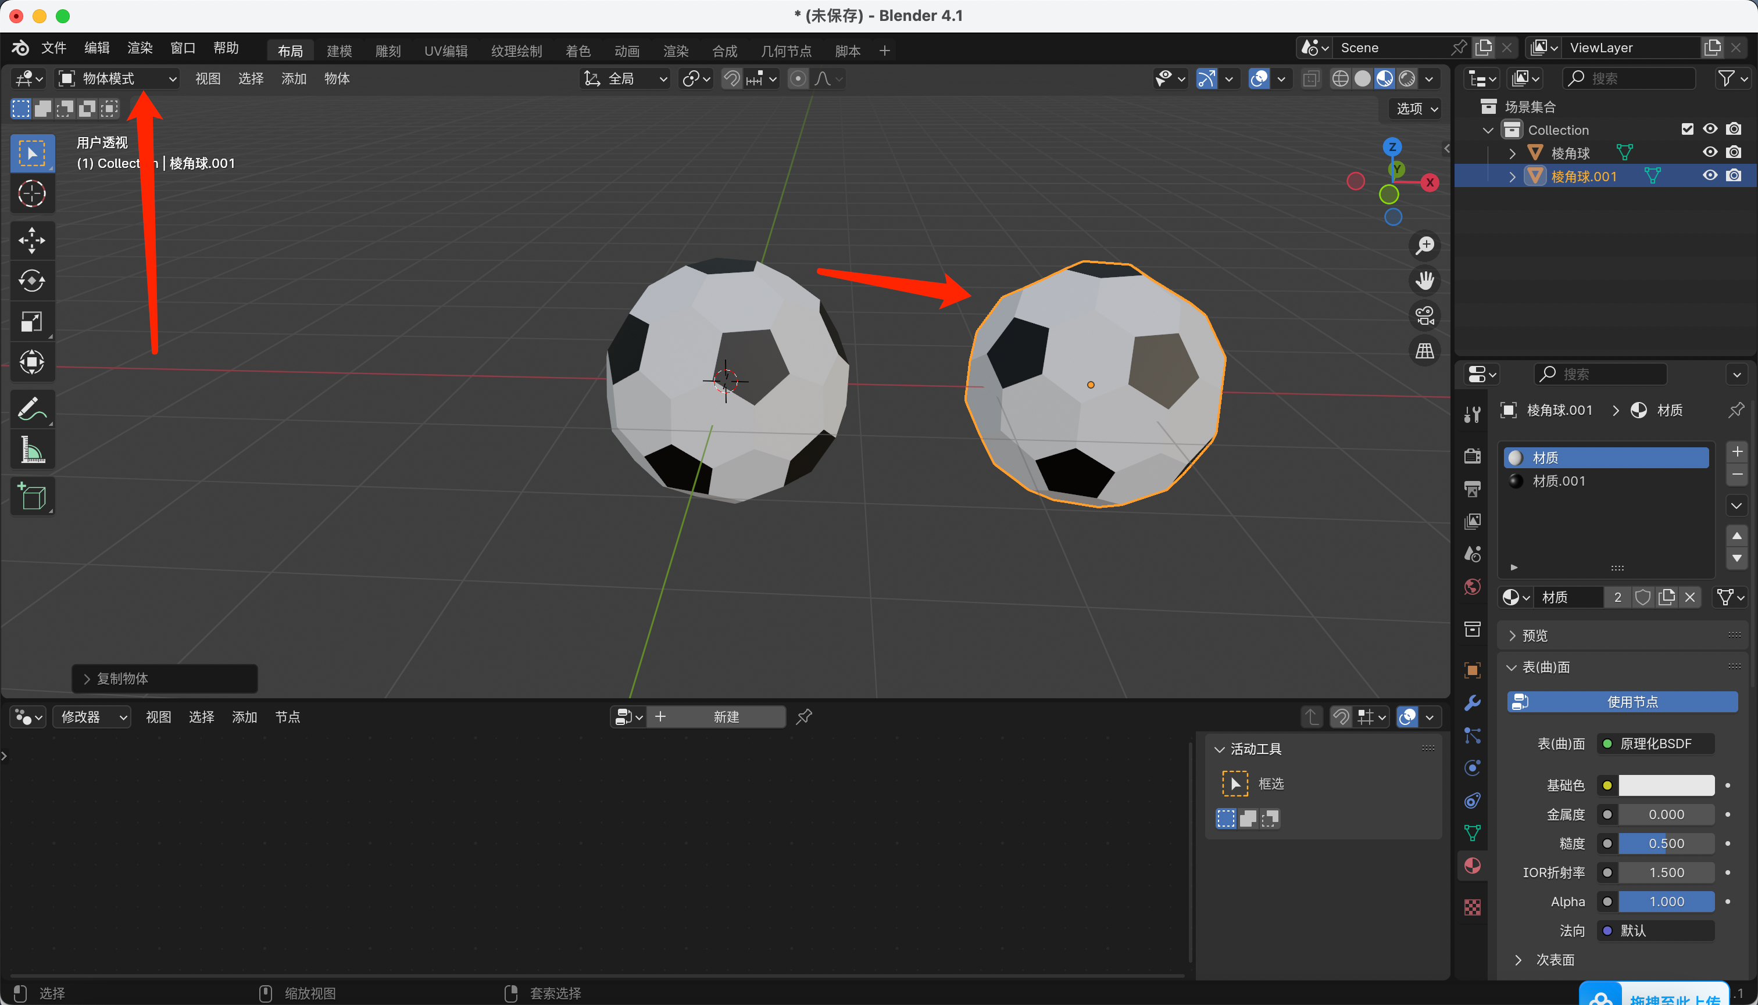The width and height of the screenshot is (1758, 1005).
Task: Open the Modifiers wrench properties tab
Action: coord(1472,703)
